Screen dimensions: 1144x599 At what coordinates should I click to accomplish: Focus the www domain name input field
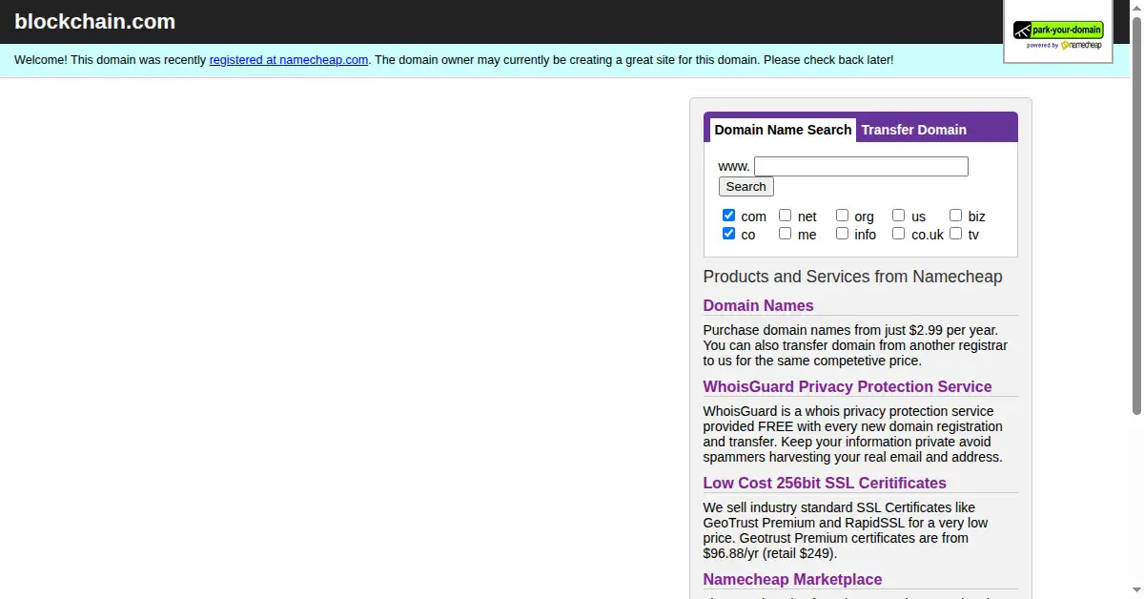click(861, 167)
